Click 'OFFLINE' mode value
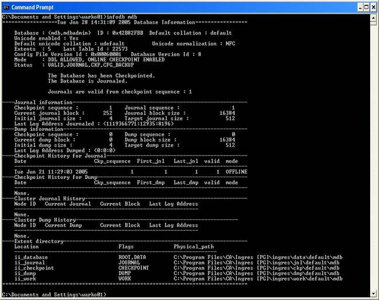The image size is (379, 300). point(236,171)
